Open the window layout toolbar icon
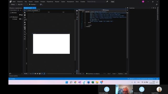This screenshot has width=168, height=94. (41, 4)
